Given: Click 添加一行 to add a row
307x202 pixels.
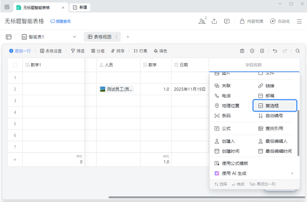Looking at the screenshot, I should (20, 51).
